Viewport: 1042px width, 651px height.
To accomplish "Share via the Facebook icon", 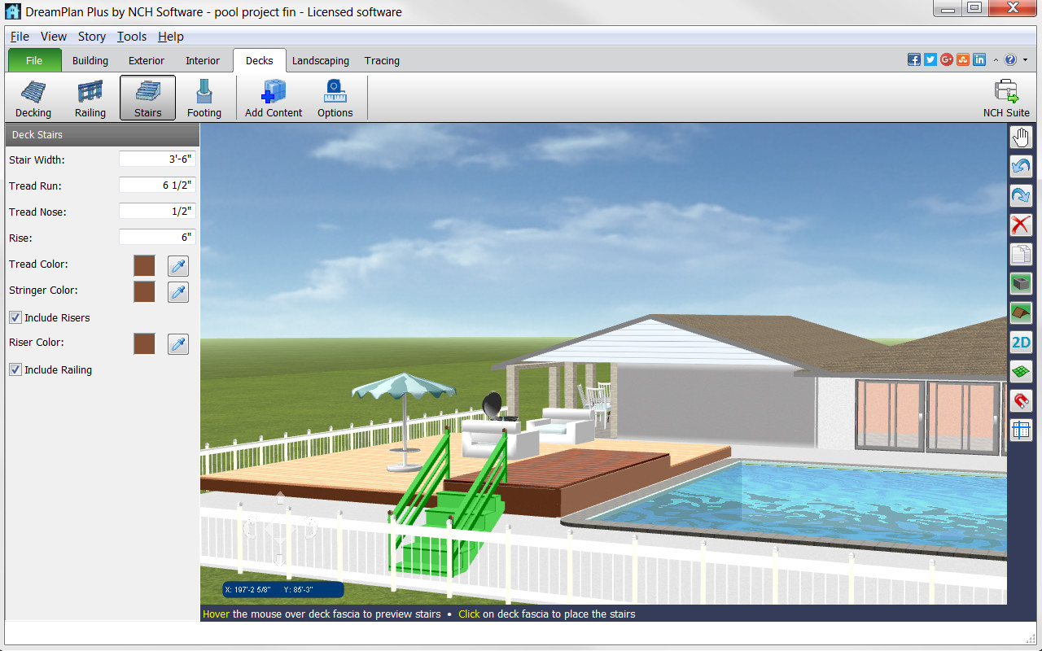I will pos(913,59).
